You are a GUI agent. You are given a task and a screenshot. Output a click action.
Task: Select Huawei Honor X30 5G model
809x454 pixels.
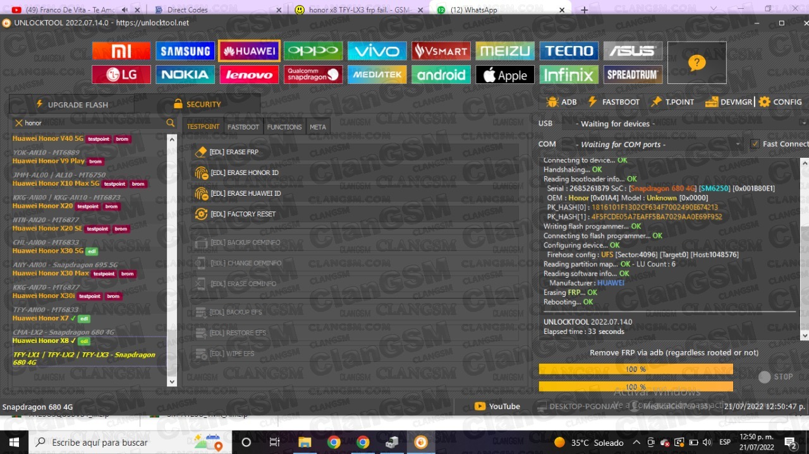[48, 251]
